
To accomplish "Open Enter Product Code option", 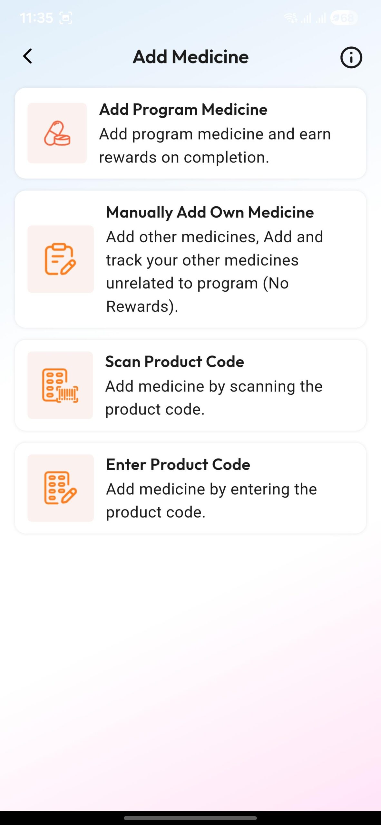I will tap(178, 464).
